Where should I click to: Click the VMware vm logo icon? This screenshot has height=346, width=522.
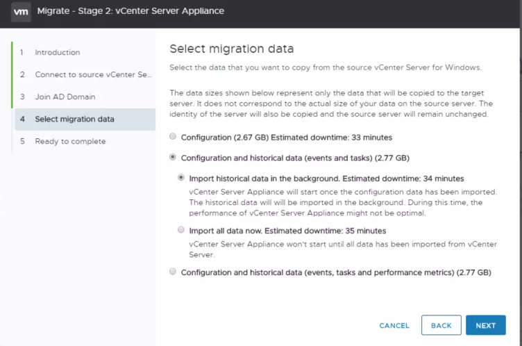(21, 12)
